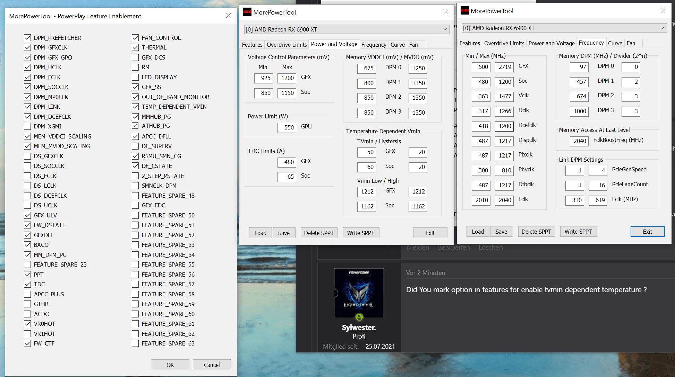Click the GFX TDC limit field showing 480
This screenshot has width=675, height=377.
287,162
